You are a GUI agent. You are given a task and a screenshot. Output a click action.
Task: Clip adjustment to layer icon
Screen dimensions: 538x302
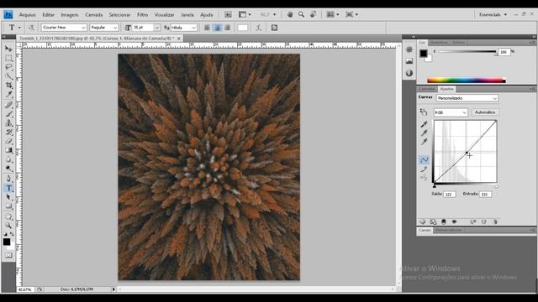pyautogui.click(x=443, y=221)
